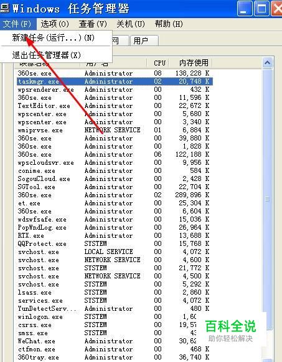282x362 pixels.
Task: Select the QQProtect.exe process
Action: tap(42, 244)
